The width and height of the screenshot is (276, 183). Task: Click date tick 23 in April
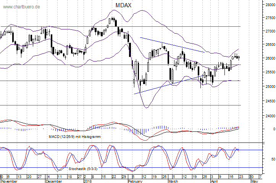241,177
